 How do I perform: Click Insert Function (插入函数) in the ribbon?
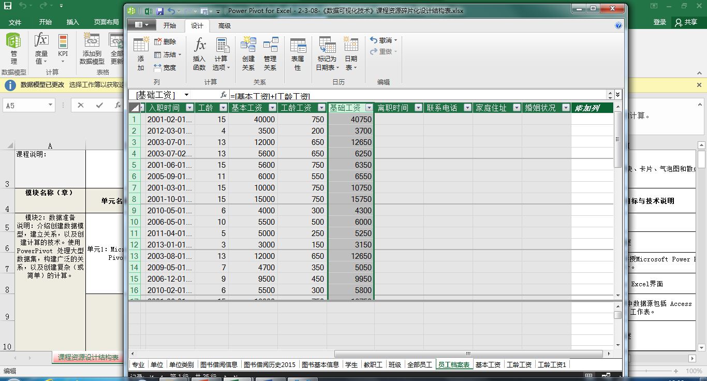199,54
